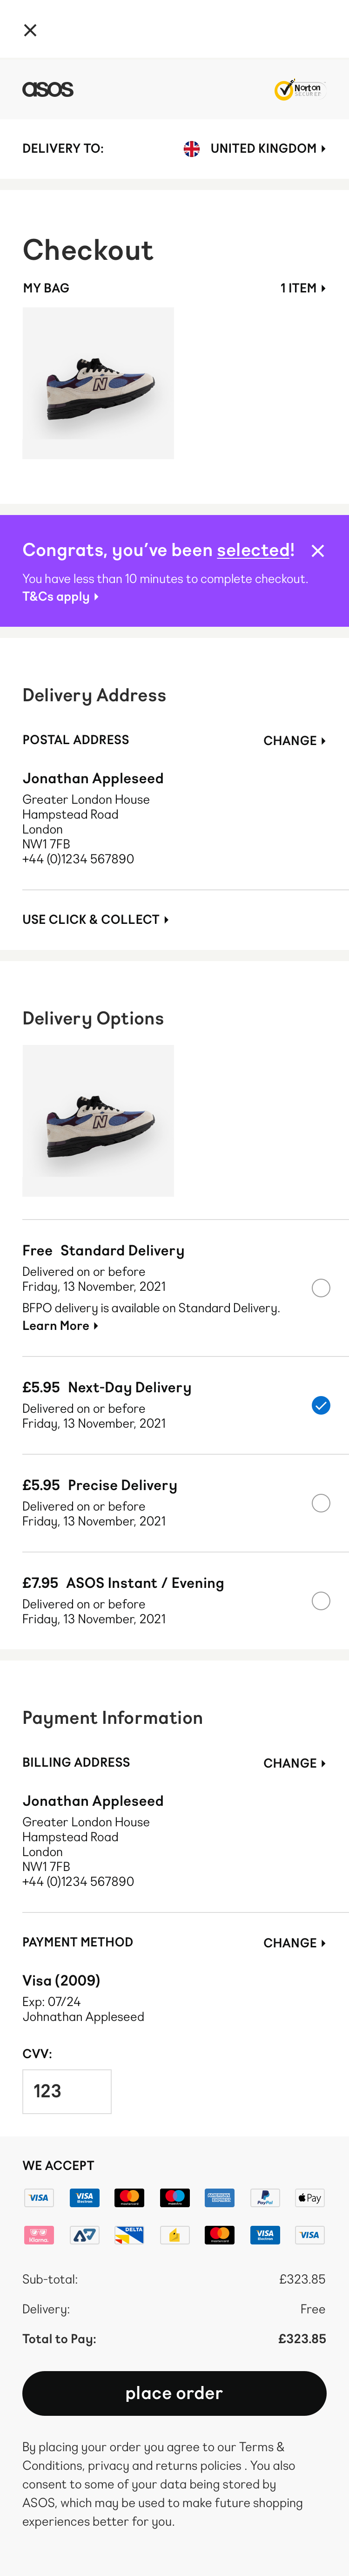The image size is (349, 2576).
Task: Choose ASOS Instant / Evening delivery
Action: click(x=320, y=1601)
